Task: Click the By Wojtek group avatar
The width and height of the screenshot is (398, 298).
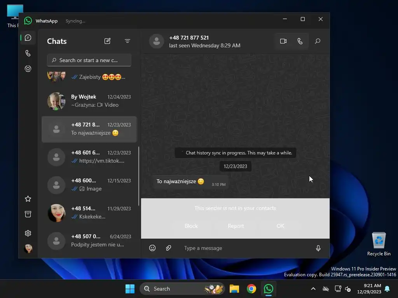Action: tap(56, 101)
